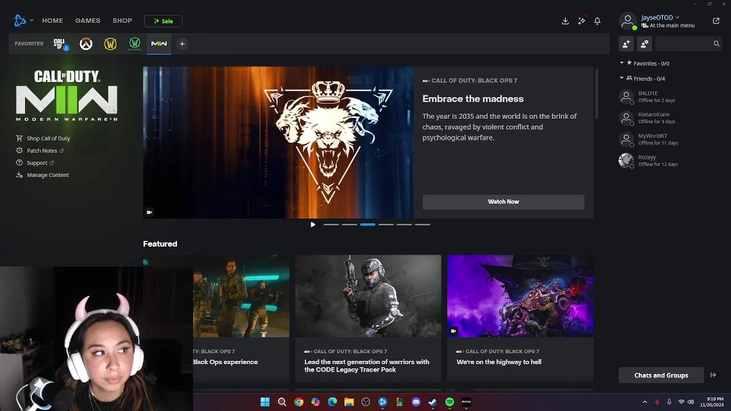
Task: Click the Add Friend icon
Action: point(626,43)
